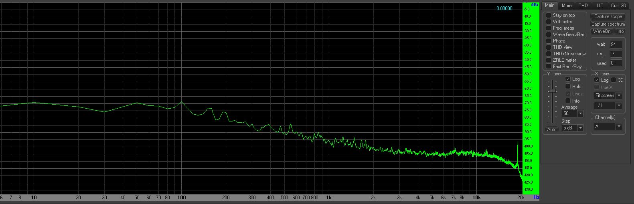Image resolution: width=634 pixels, height=204 pixels.
Task: Enable the Fast Rec./Play checkbox
Action: (549, 67)
